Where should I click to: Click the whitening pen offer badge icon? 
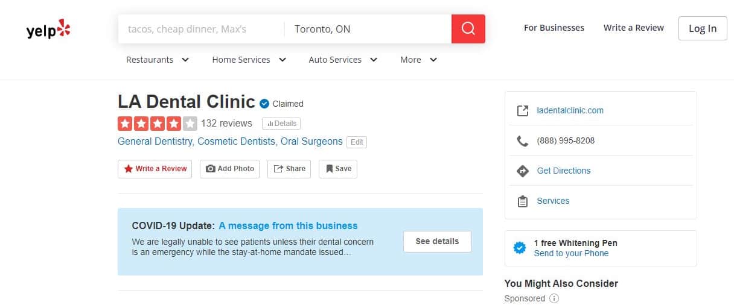pyautogui.click(x=519, y=248)
